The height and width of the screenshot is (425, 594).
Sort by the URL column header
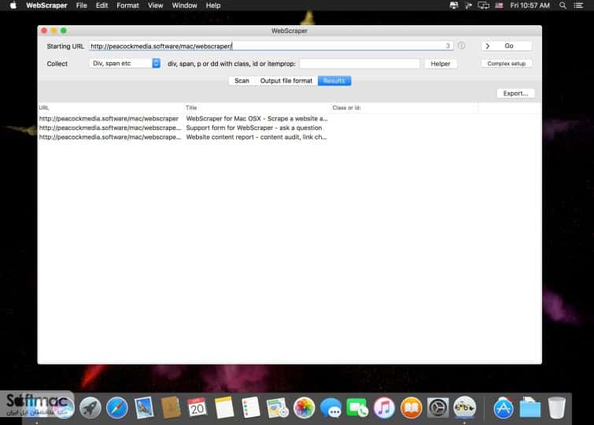tap(111, 108)
